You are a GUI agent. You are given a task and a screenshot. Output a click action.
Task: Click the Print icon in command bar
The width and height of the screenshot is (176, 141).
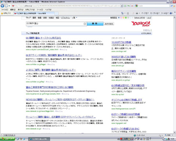coord(137,13)
